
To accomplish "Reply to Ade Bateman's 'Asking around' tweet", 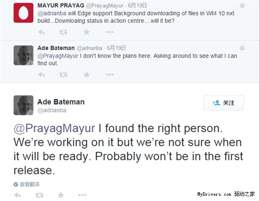I will coord(41,75).
